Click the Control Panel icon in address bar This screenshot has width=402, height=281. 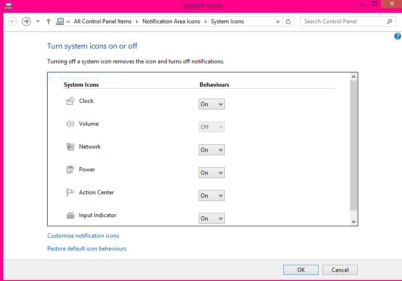pyautogui.click(x=60, y=21)
